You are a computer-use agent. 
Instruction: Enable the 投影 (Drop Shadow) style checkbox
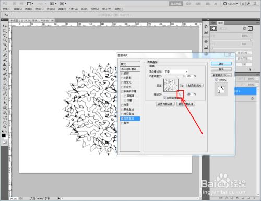point(122,74)
